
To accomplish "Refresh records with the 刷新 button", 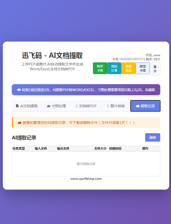I will click(x=153, y=138).
